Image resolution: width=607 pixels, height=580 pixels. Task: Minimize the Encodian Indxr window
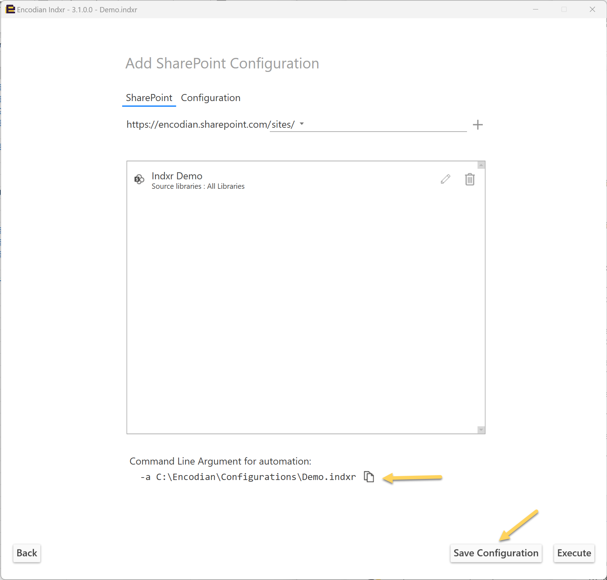pyautogui.click(x=535, y=9)
